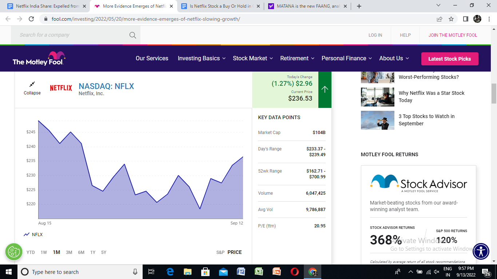
Task: Expand the Personal Finance menu
Action: point(347,58)
